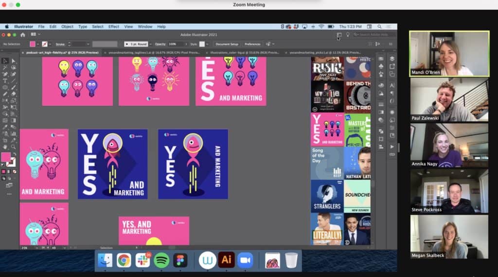Open the Figma app in the Dock

pyautogui.click(x=180, y=261)
